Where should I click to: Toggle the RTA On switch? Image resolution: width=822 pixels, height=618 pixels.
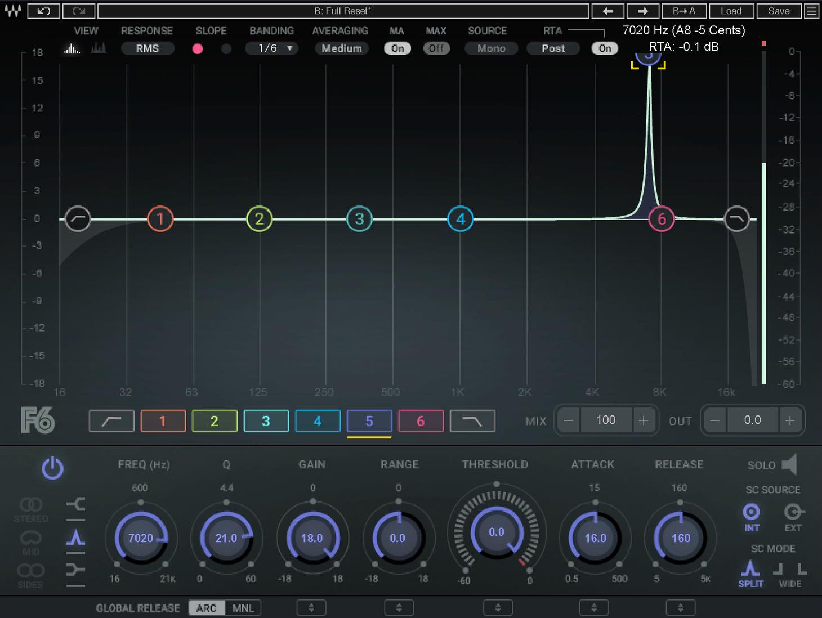click(605, 48)
